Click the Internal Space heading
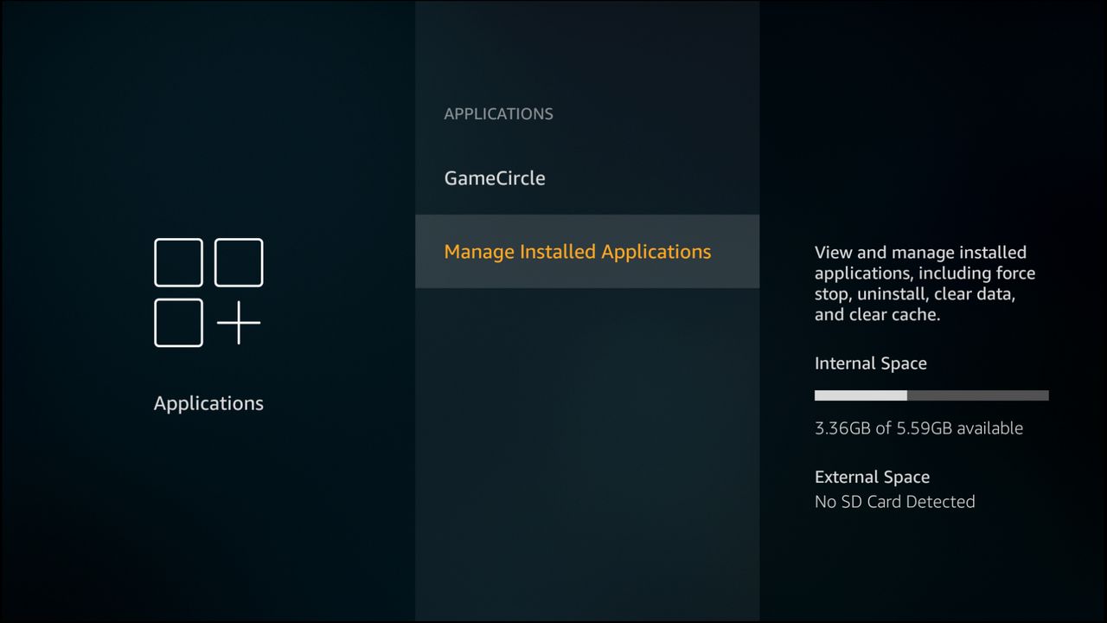This screenshot has width=1107, height=623. coord(870,363)
